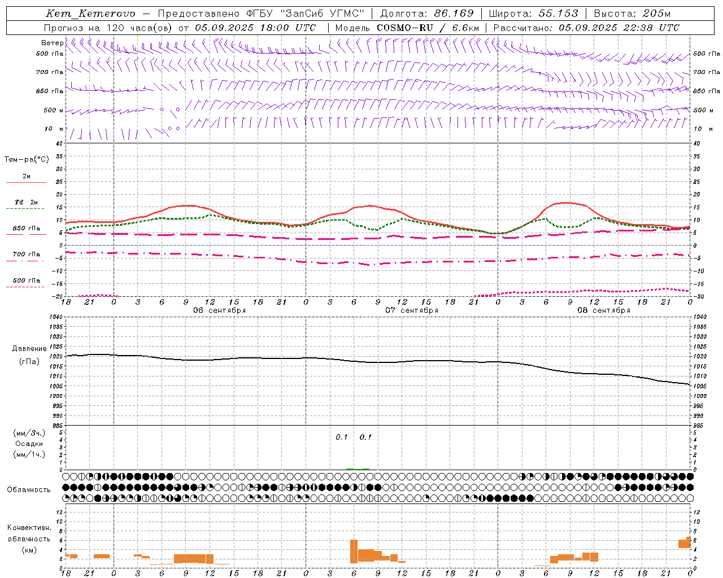This screenshot has height=578, width=723.
Task: Click the Модель COSMO-RU / 6.6км label
Action: (407, 28)
